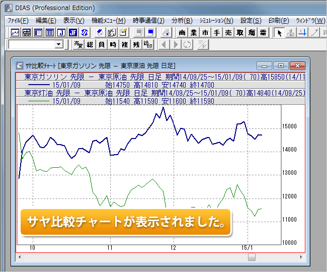Click the line chart icon in toolbar

(x=15, y=33)
